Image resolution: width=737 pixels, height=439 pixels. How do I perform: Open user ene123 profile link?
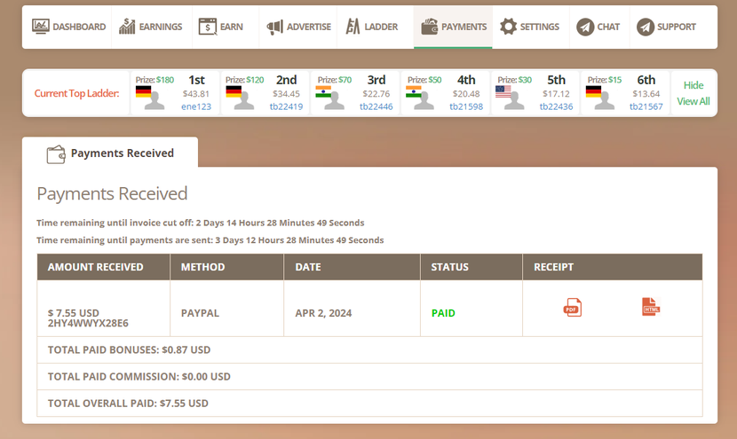pyautogui.click(x=196, y=106)
